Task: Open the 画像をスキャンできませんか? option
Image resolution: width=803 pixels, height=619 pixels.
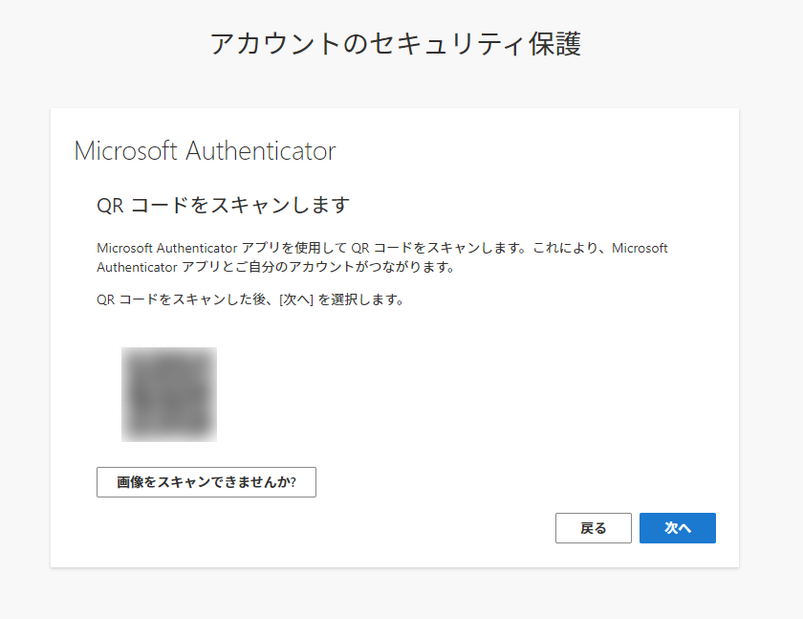Action: click(x=206, y=482)
